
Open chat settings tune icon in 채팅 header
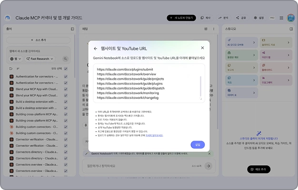point(206,29)
